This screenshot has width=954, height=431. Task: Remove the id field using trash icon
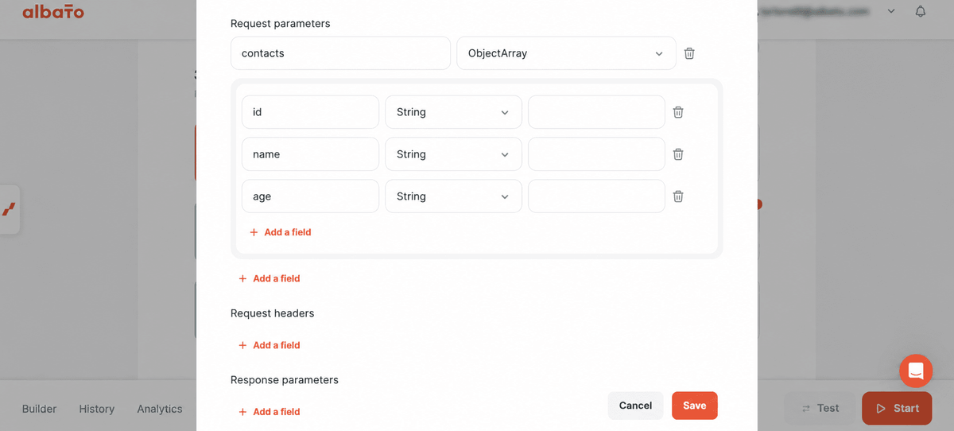[678, 112]
